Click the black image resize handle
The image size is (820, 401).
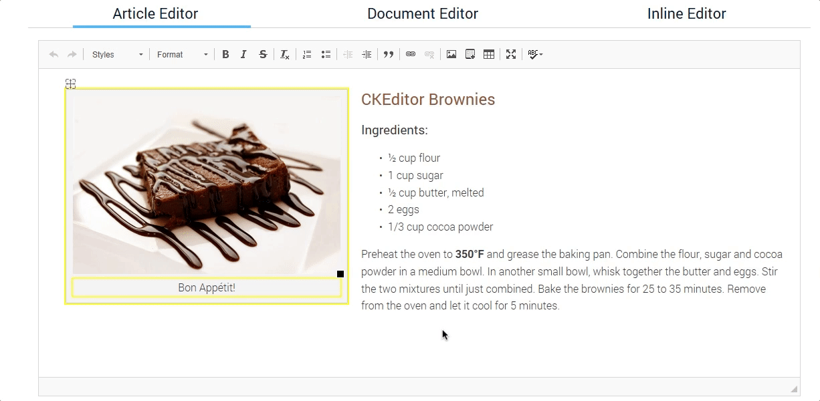coord(340,274)
